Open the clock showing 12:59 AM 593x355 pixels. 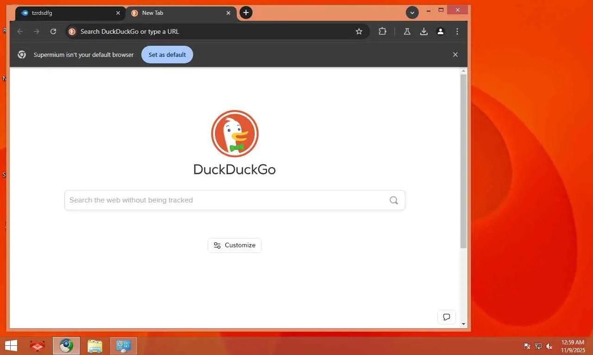(573, 346)
